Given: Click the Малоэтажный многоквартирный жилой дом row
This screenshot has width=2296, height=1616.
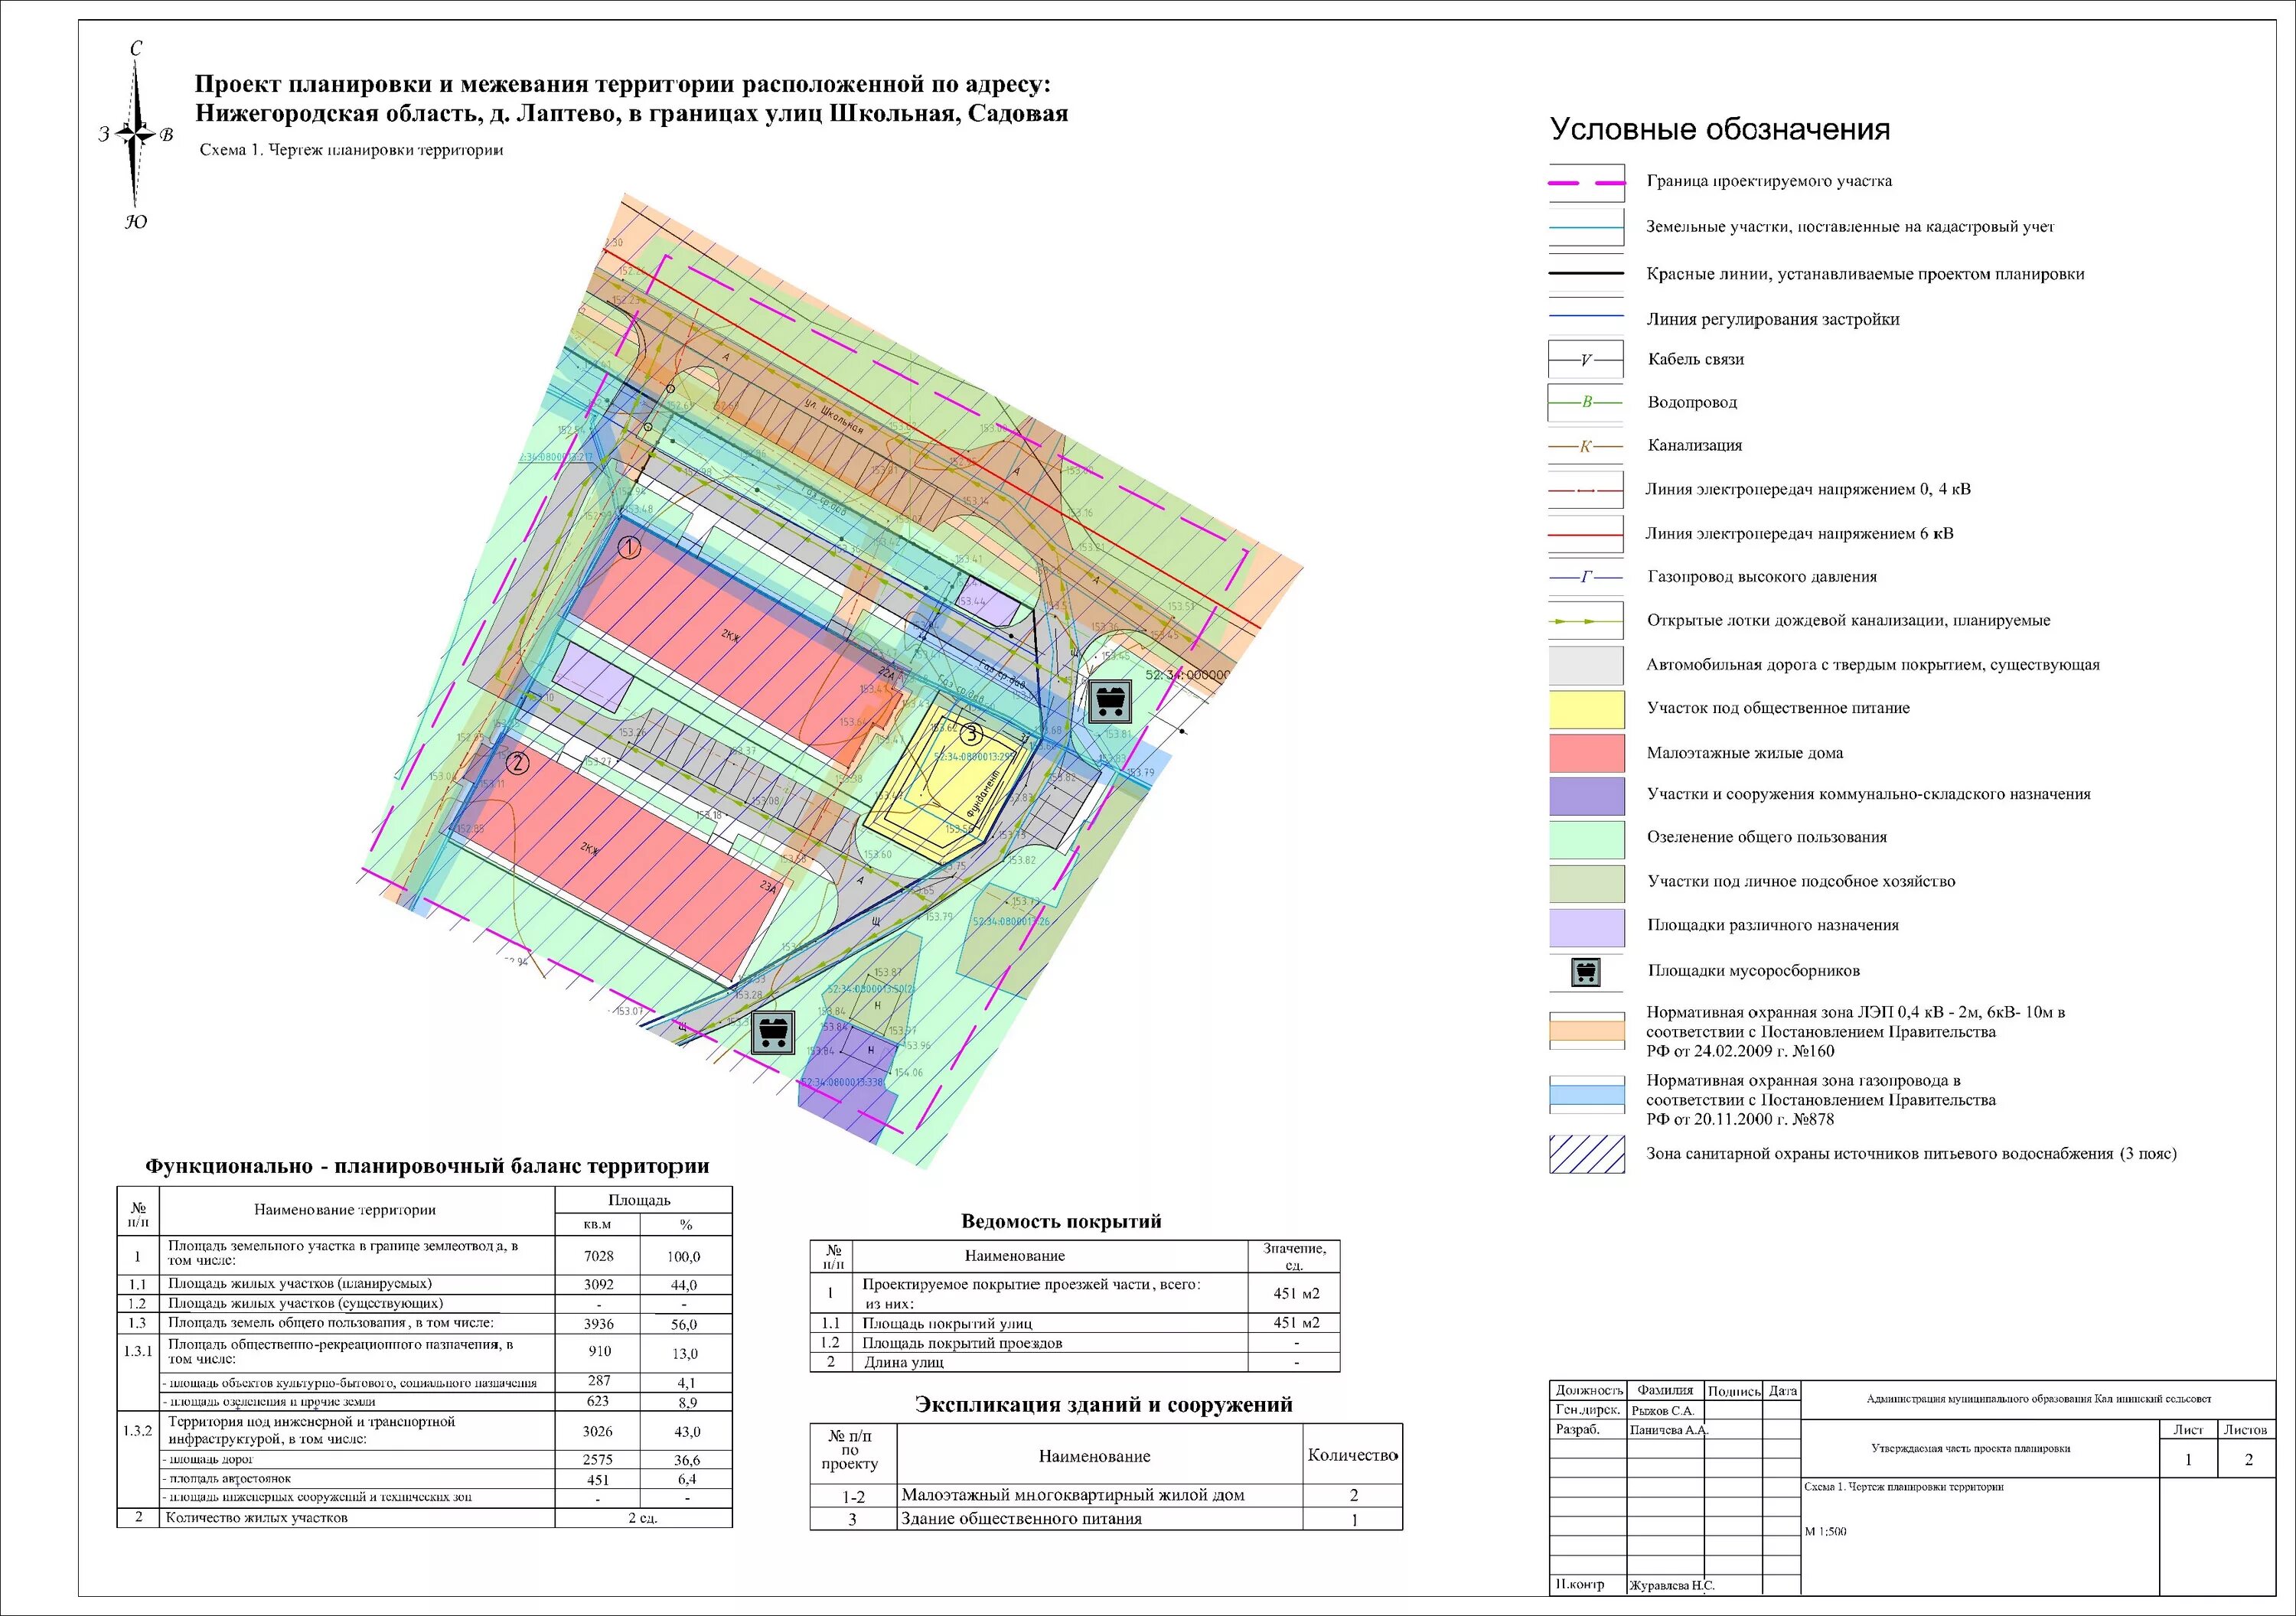Looking at the screenshot, I should 1106,1496.
